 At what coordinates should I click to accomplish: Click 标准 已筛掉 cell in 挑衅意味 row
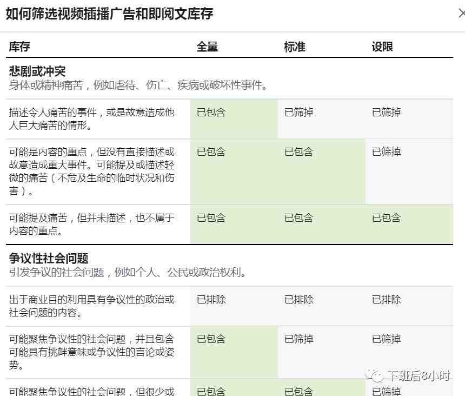coord(321,352)
